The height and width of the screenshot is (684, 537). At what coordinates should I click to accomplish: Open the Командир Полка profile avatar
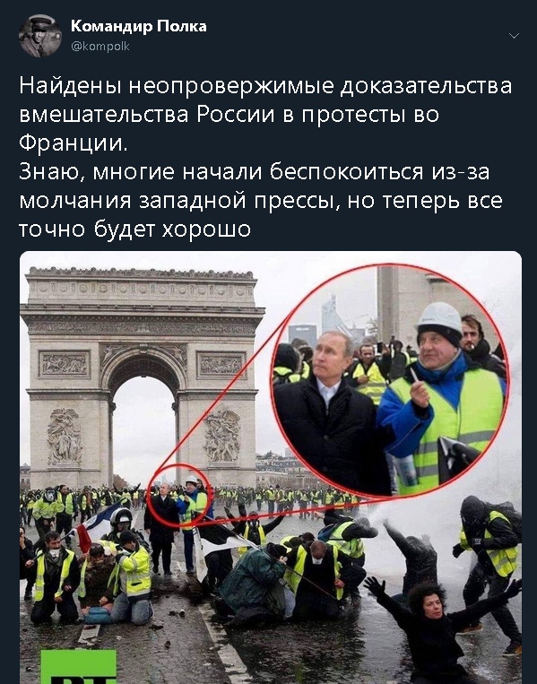[40, 36]
